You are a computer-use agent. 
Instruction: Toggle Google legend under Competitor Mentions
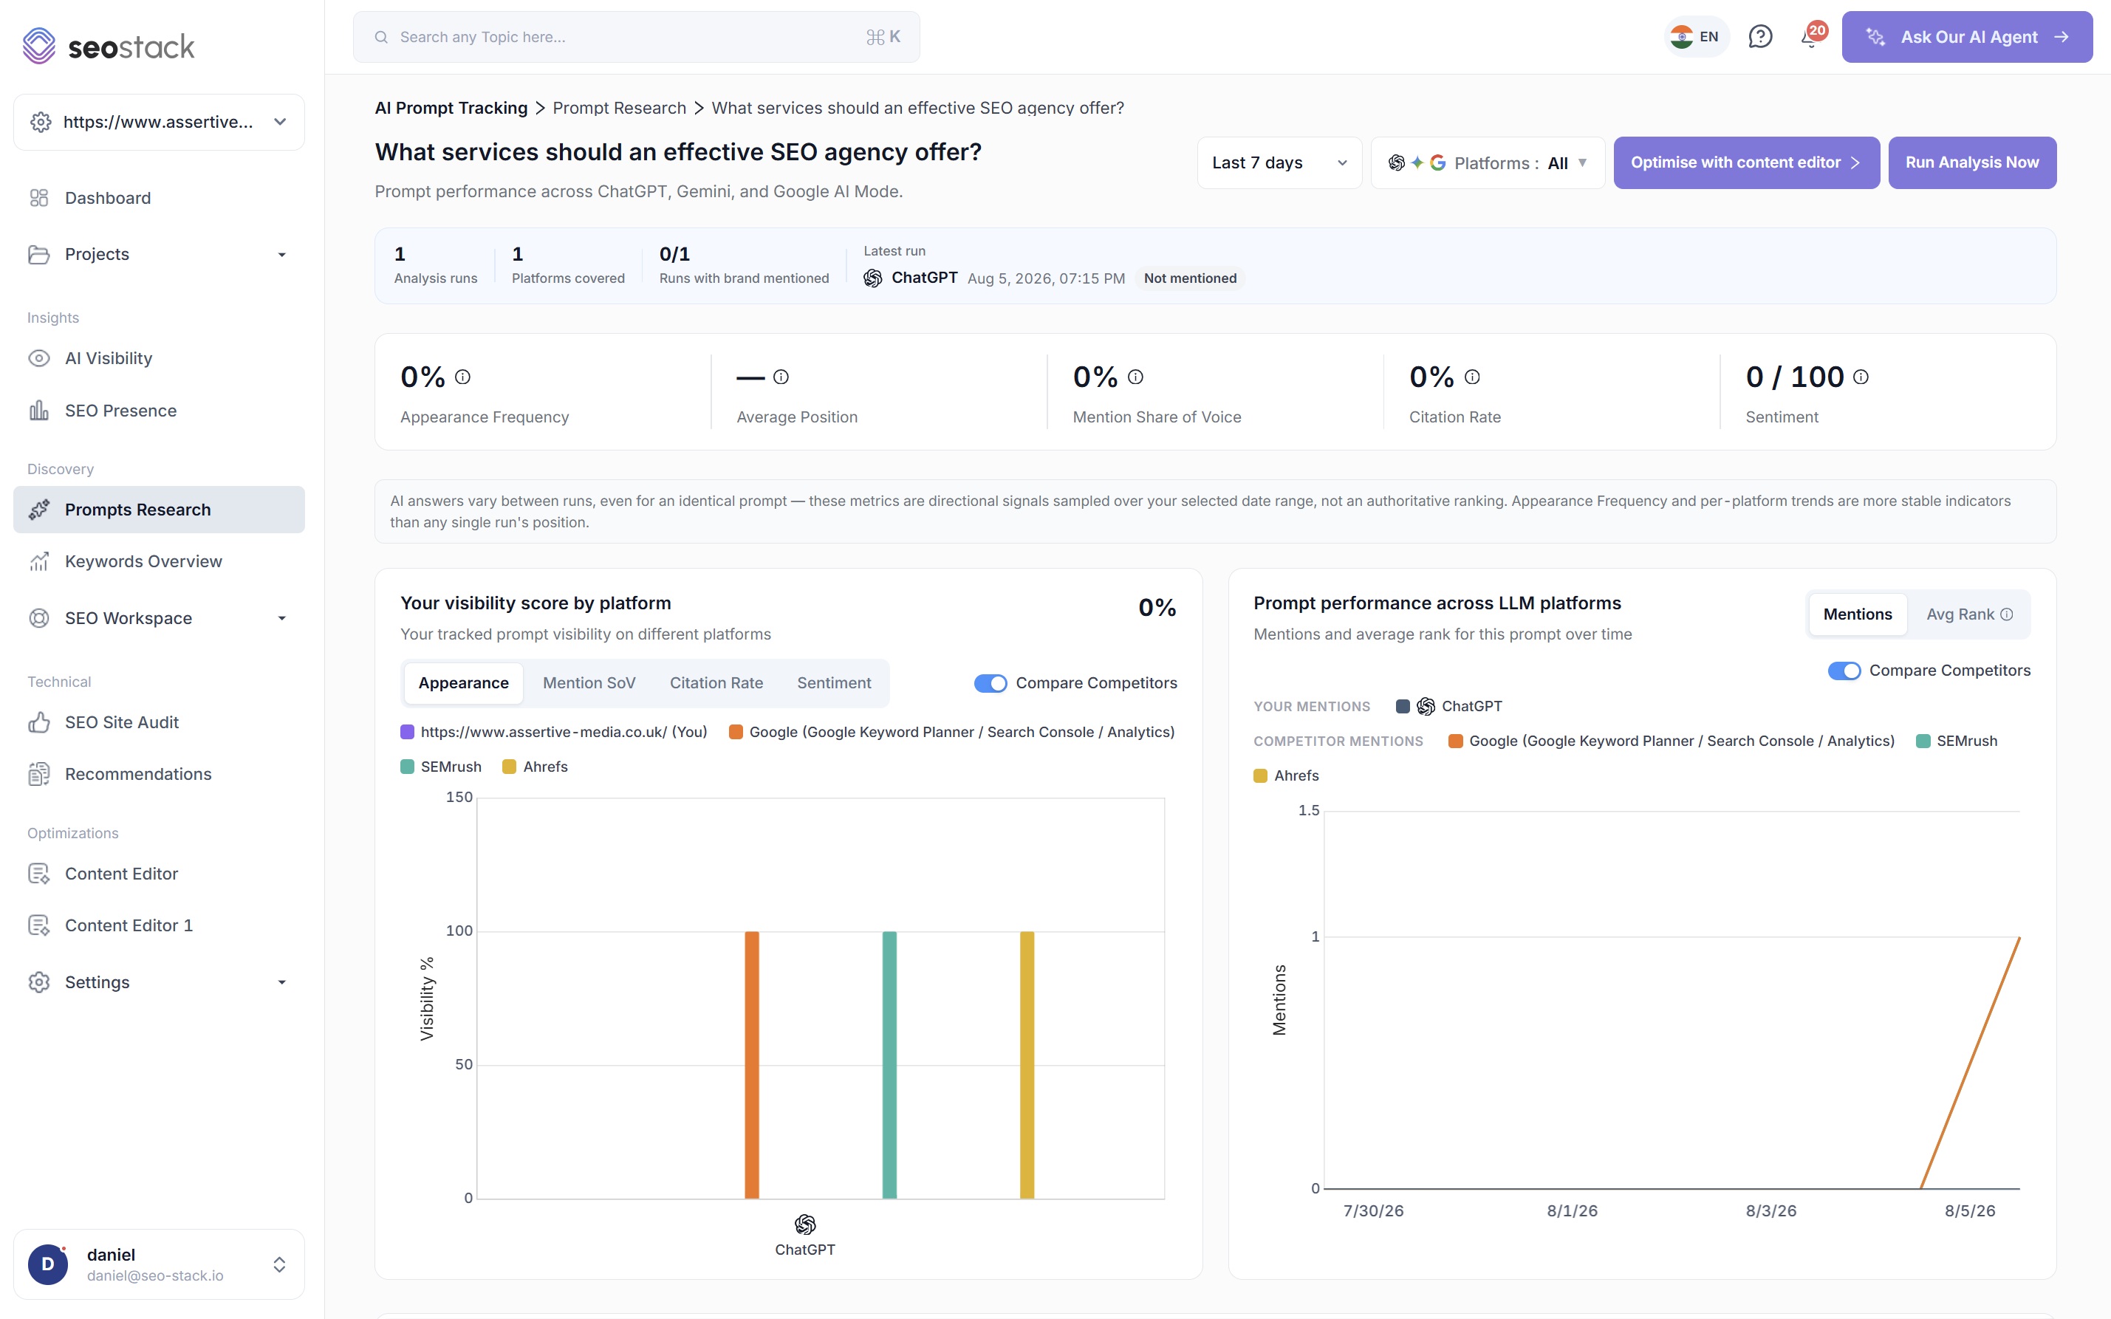tap(1672, 741)
